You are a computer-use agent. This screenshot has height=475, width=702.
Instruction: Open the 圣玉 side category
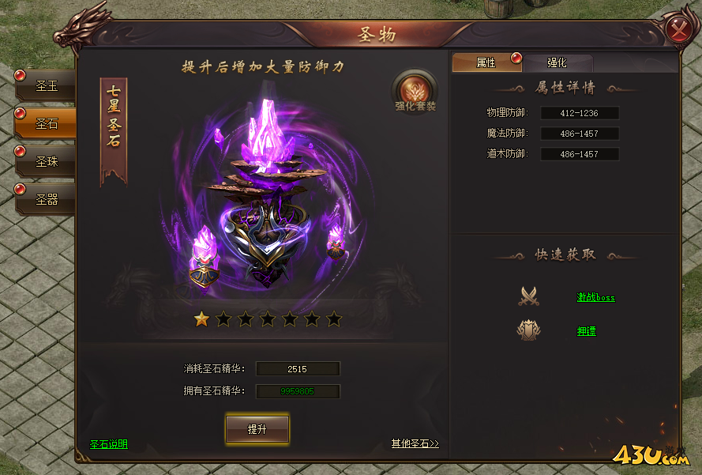point(46,85)
